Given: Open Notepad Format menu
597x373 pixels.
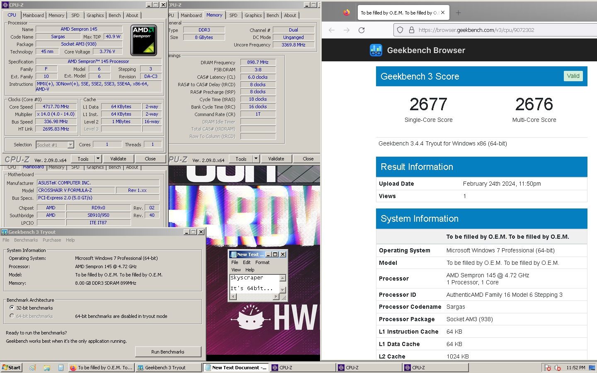Looking at the screenshot, I should [x=262, y=262].
